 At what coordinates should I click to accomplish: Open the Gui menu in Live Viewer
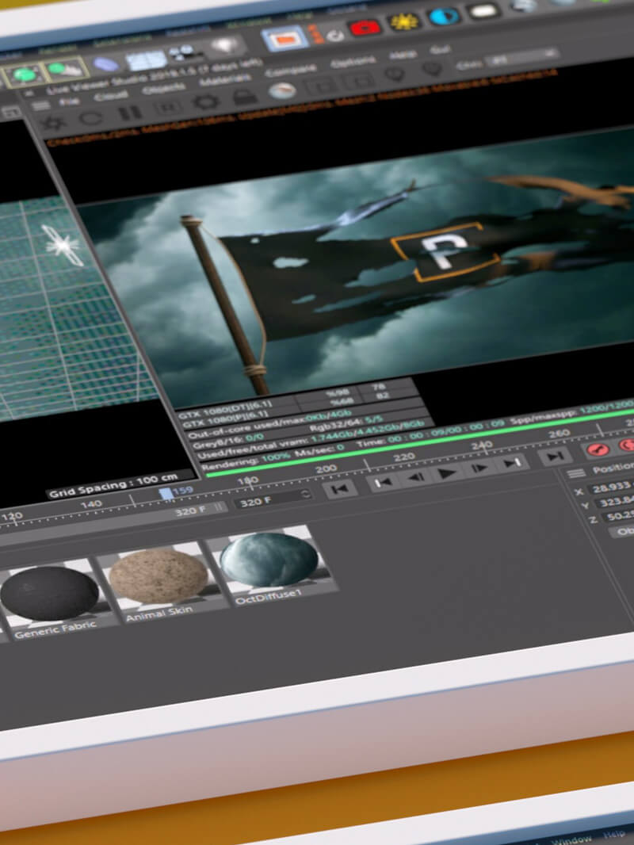(440, 50)
